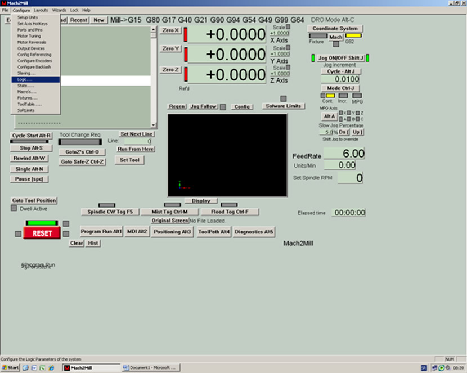This screenshot has width=467, height=373.
Task: Click the LED above Flood Tog button
Action: click(x=228, y=205)
